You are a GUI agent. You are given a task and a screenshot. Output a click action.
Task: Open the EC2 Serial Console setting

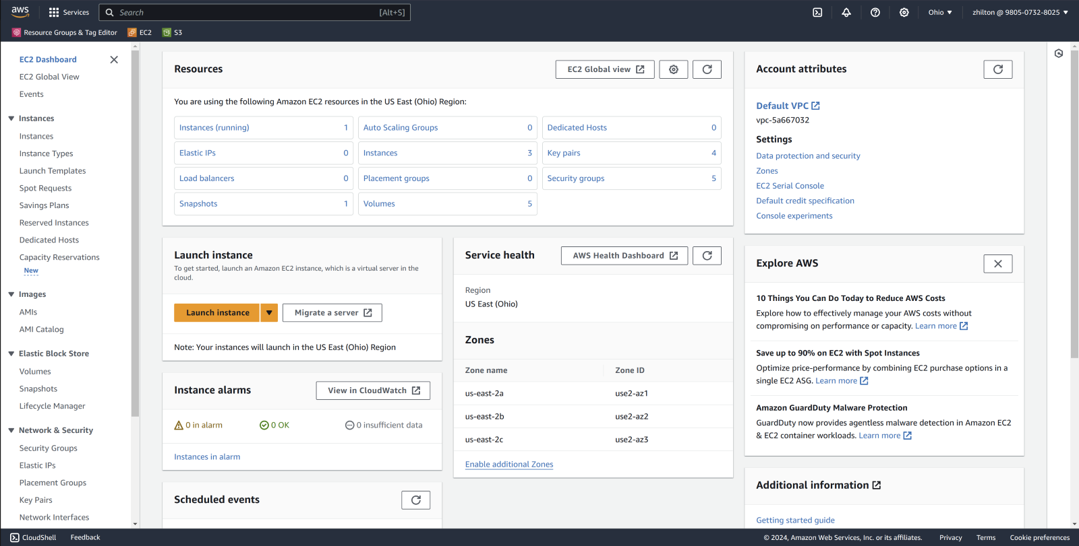[x=790, y=186]
